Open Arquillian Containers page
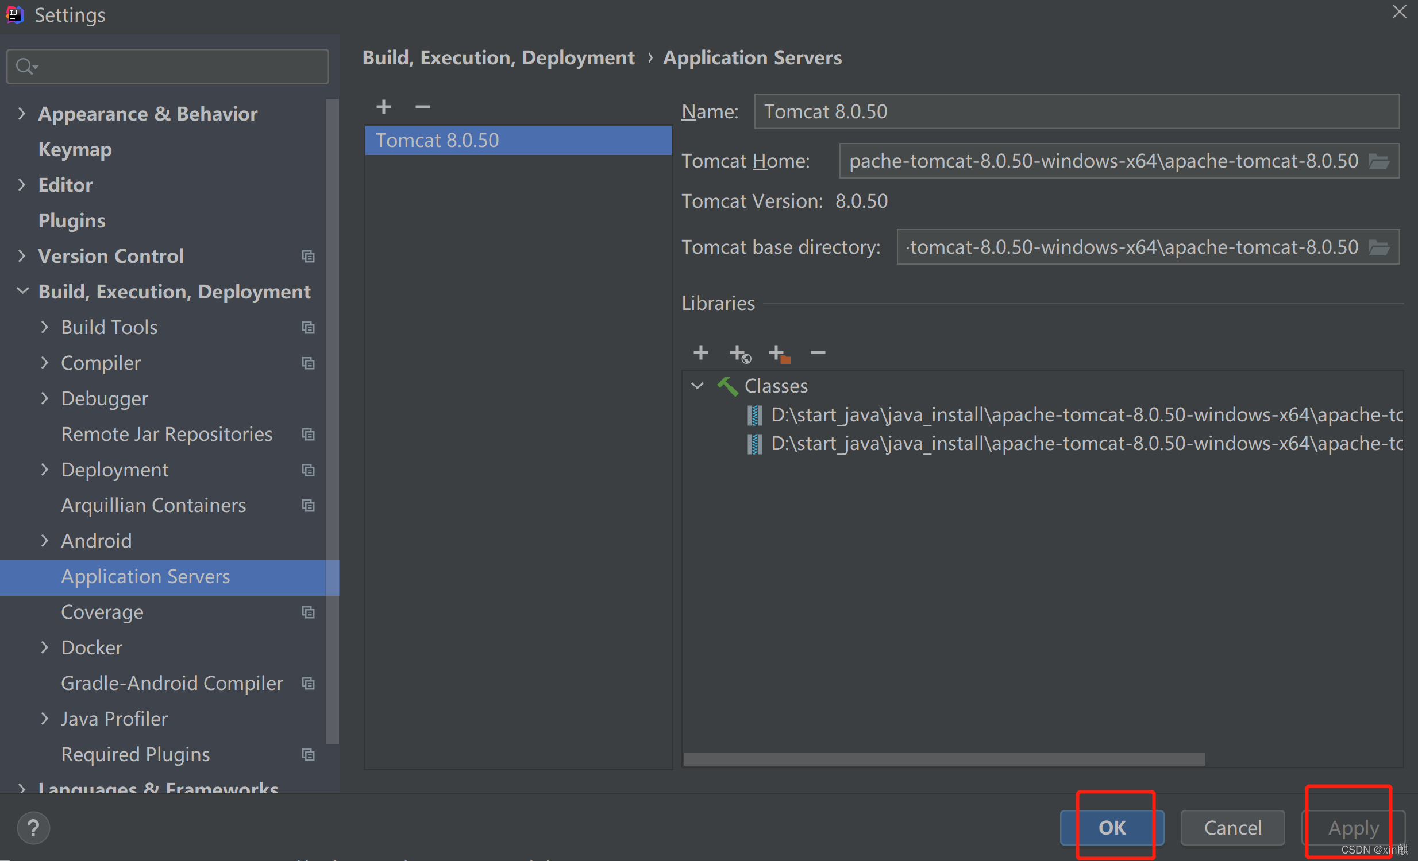Viewport: 1418px width, 861px height. tap(153, 506)
